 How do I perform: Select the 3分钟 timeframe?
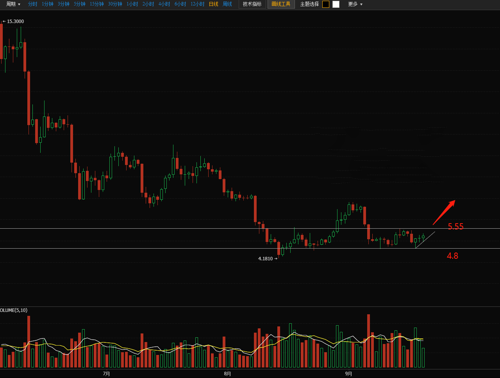pyautogui.click(x=64, y=4)
